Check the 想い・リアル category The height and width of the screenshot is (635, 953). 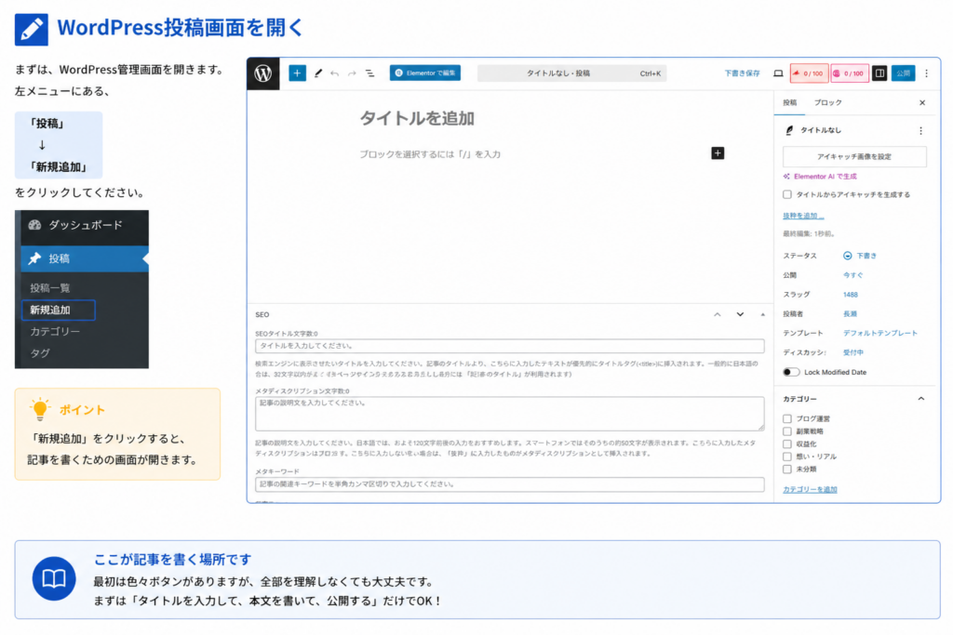pos(787,456)
